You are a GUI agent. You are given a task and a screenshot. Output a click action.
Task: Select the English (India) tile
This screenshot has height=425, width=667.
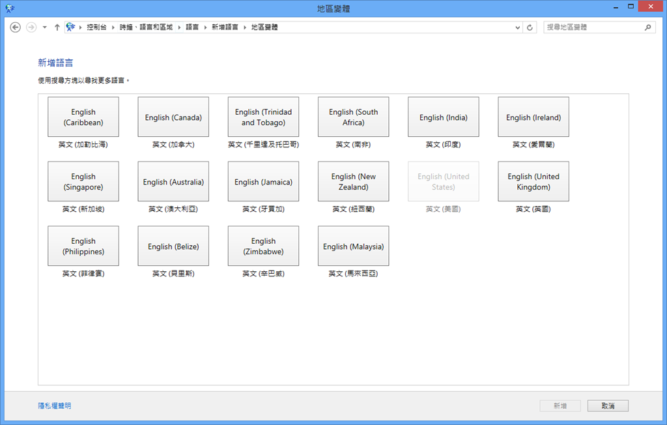pyautogui.click(x=443, y=117)
